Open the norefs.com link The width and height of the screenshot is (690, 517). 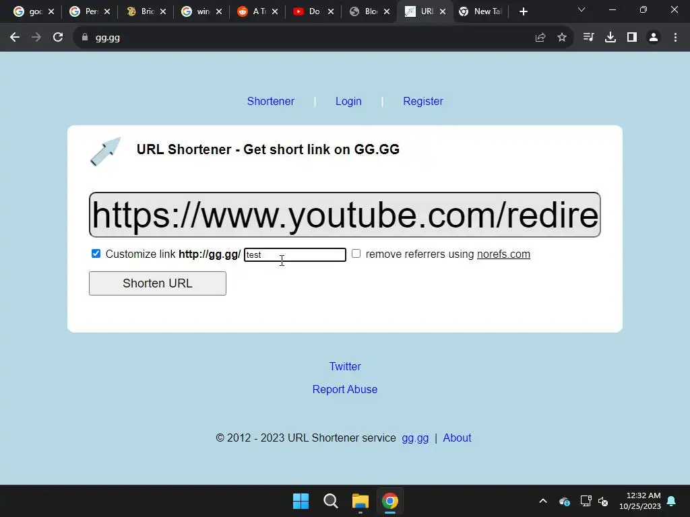(503, 254)
